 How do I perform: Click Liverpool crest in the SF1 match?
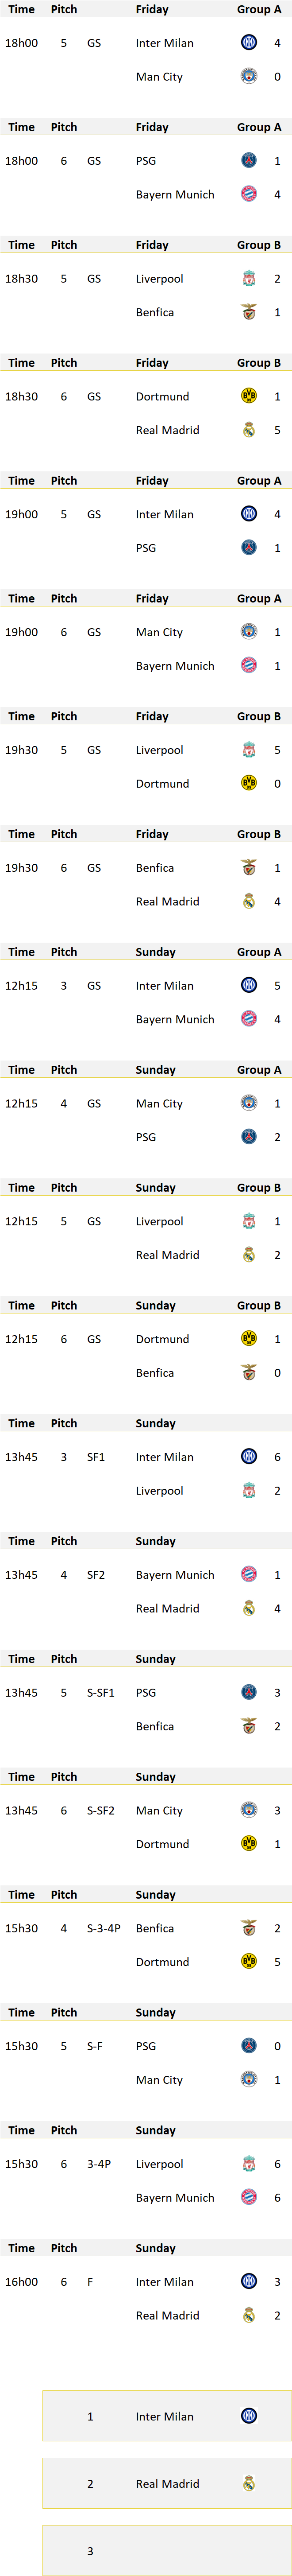coord(249,1490)
